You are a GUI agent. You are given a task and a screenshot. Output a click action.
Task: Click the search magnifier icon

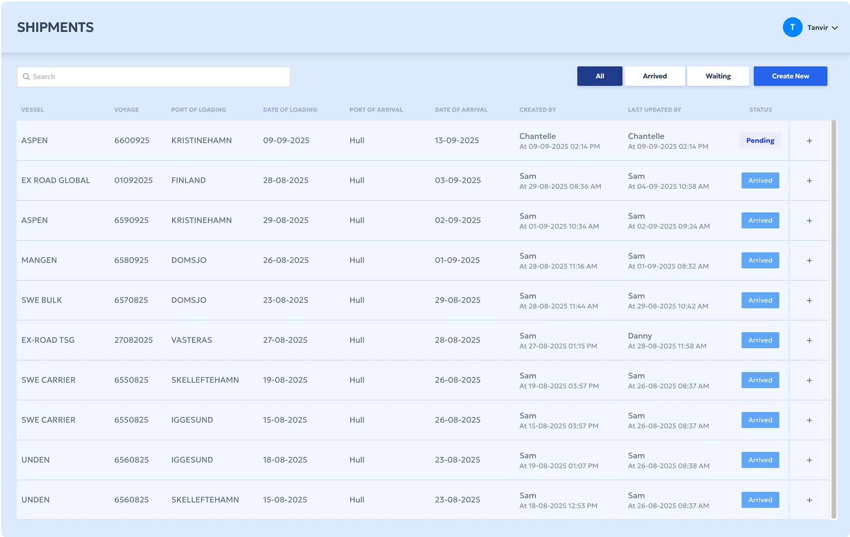tap(26, 77)
